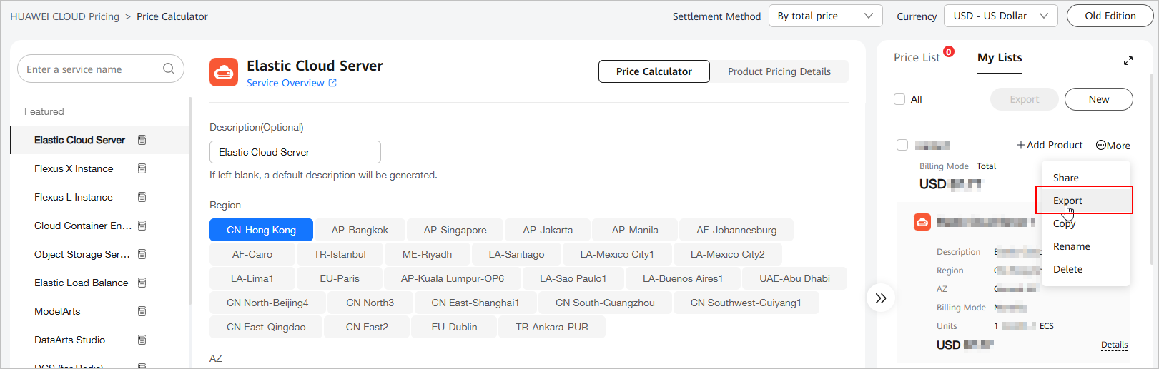1159x369 pixels.
Task: Switch to the Price List tab
Action: point(917,58)
